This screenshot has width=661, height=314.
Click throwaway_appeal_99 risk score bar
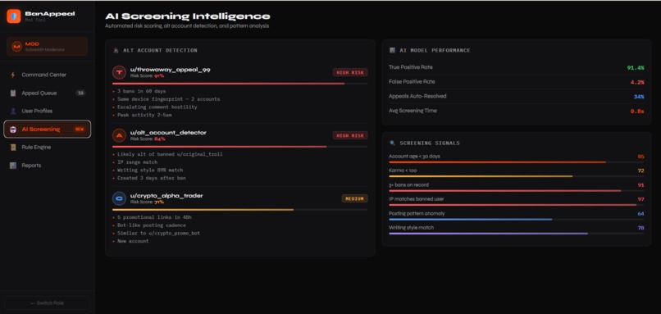239,84
